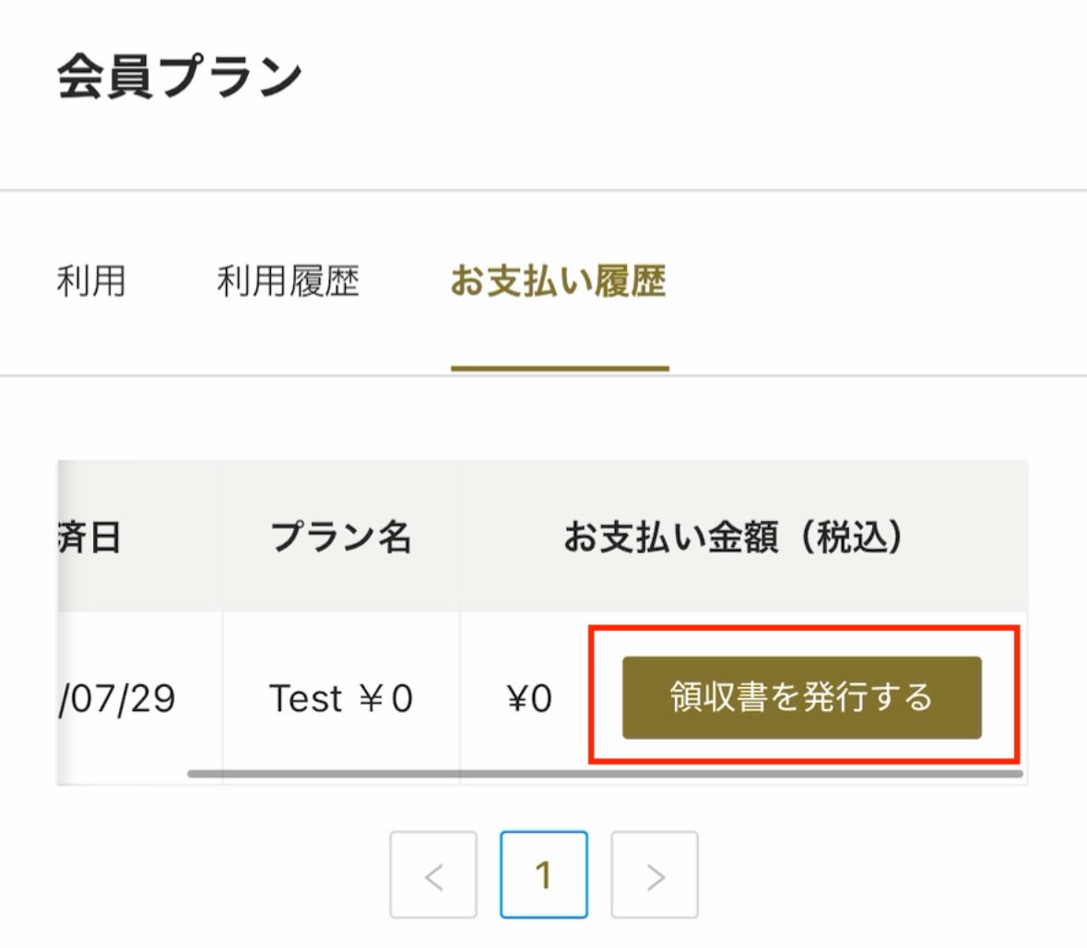Select the partially visible 利用 tab
Viewport: 1087px width, 948px height.
91,281
